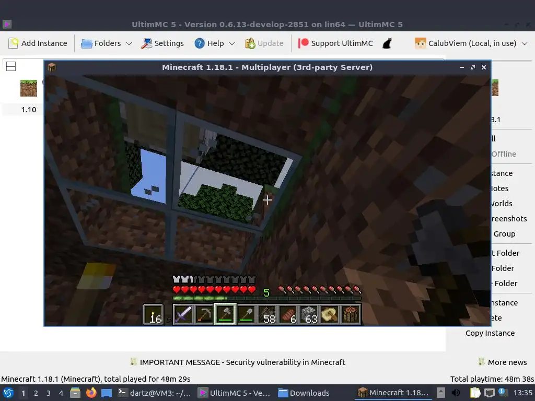
Task: Click the volume speaker tray icon
Action: click(456, 393)
